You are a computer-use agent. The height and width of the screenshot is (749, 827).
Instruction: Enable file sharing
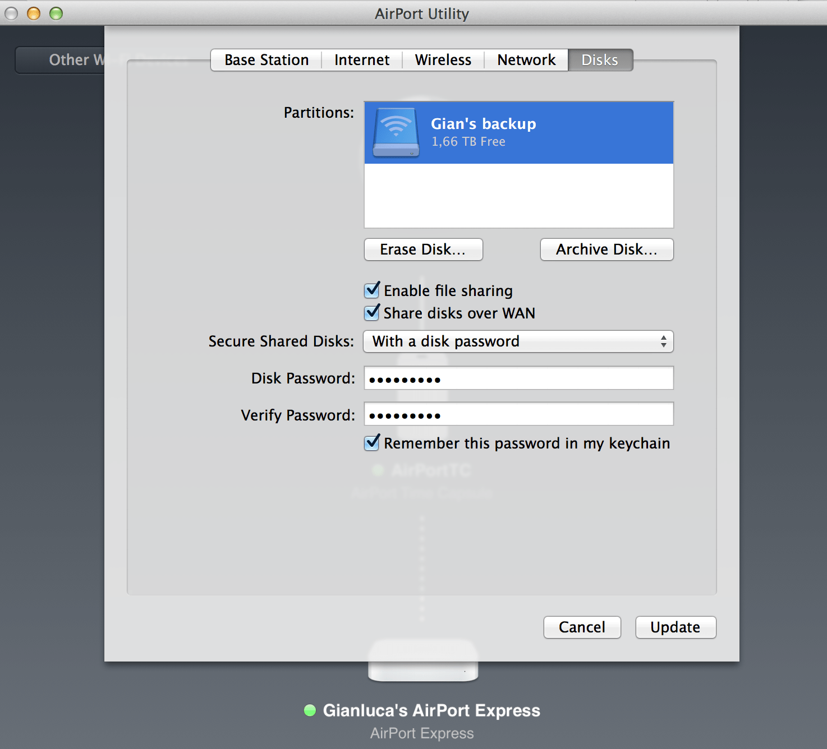[x=372, y=290]
